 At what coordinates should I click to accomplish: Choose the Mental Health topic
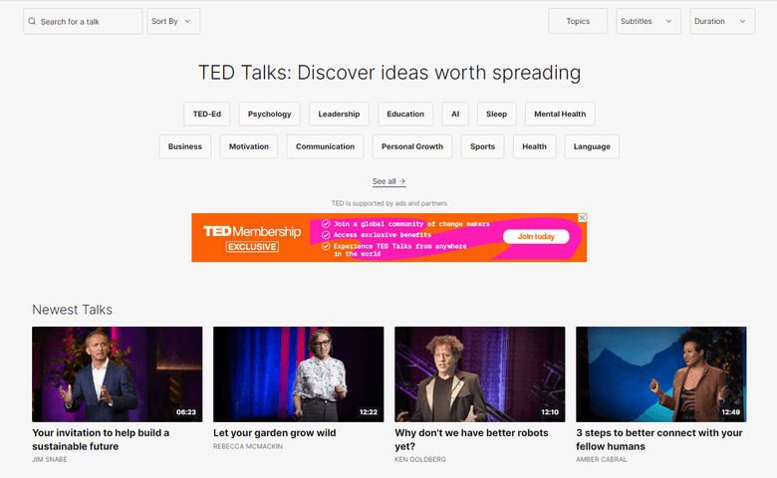560,114
